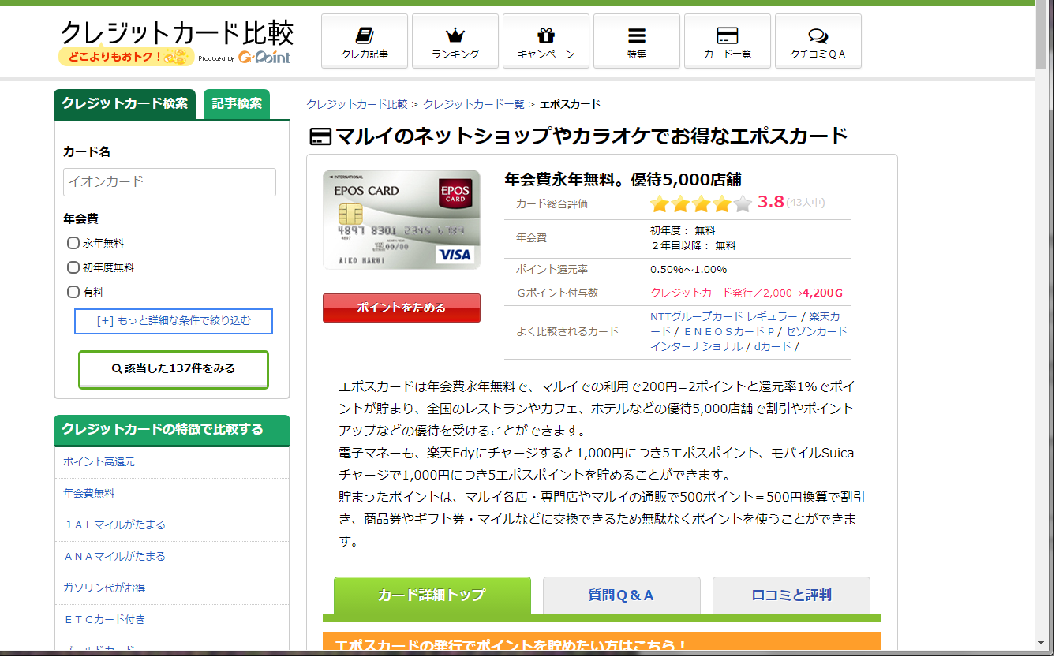This screenshot has height=657, width=1059.
Task: Open the クチコミQA speech bubble menu
Action: pos(818,41)
